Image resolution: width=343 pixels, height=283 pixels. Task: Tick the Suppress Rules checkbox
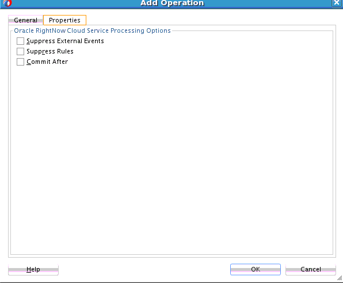[20, 51]
